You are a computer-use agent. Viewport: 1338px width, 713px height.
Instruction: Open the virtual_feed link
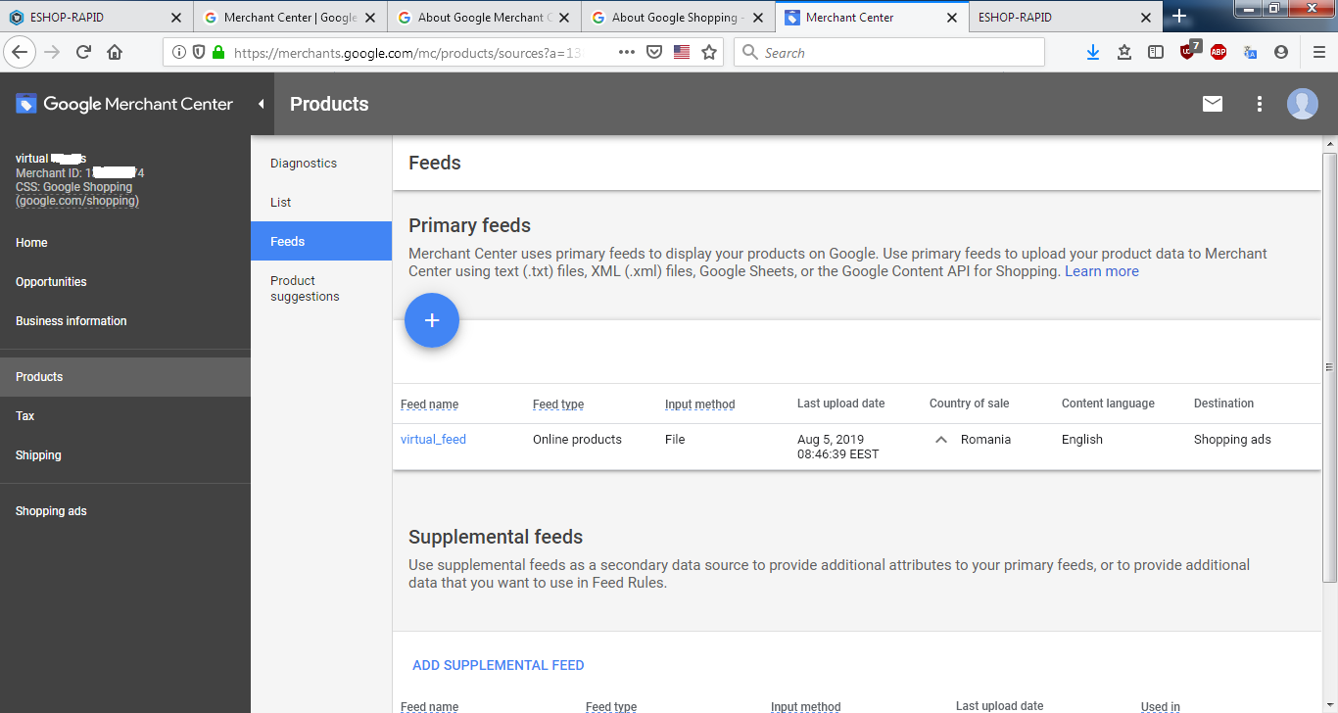433,440
